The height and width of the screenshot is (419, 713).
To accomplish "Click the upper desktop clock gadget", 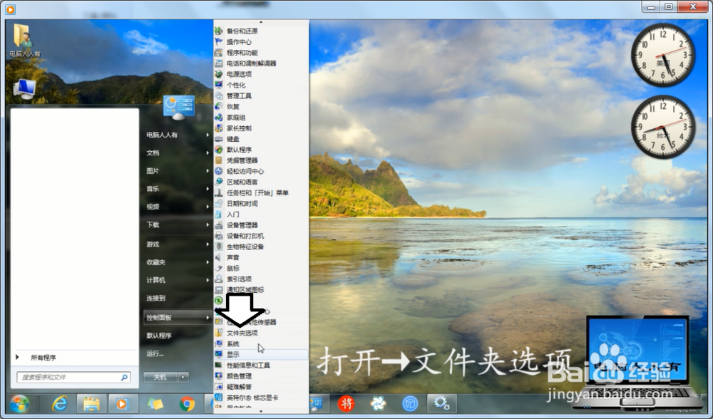I will (x=663, y=55).
